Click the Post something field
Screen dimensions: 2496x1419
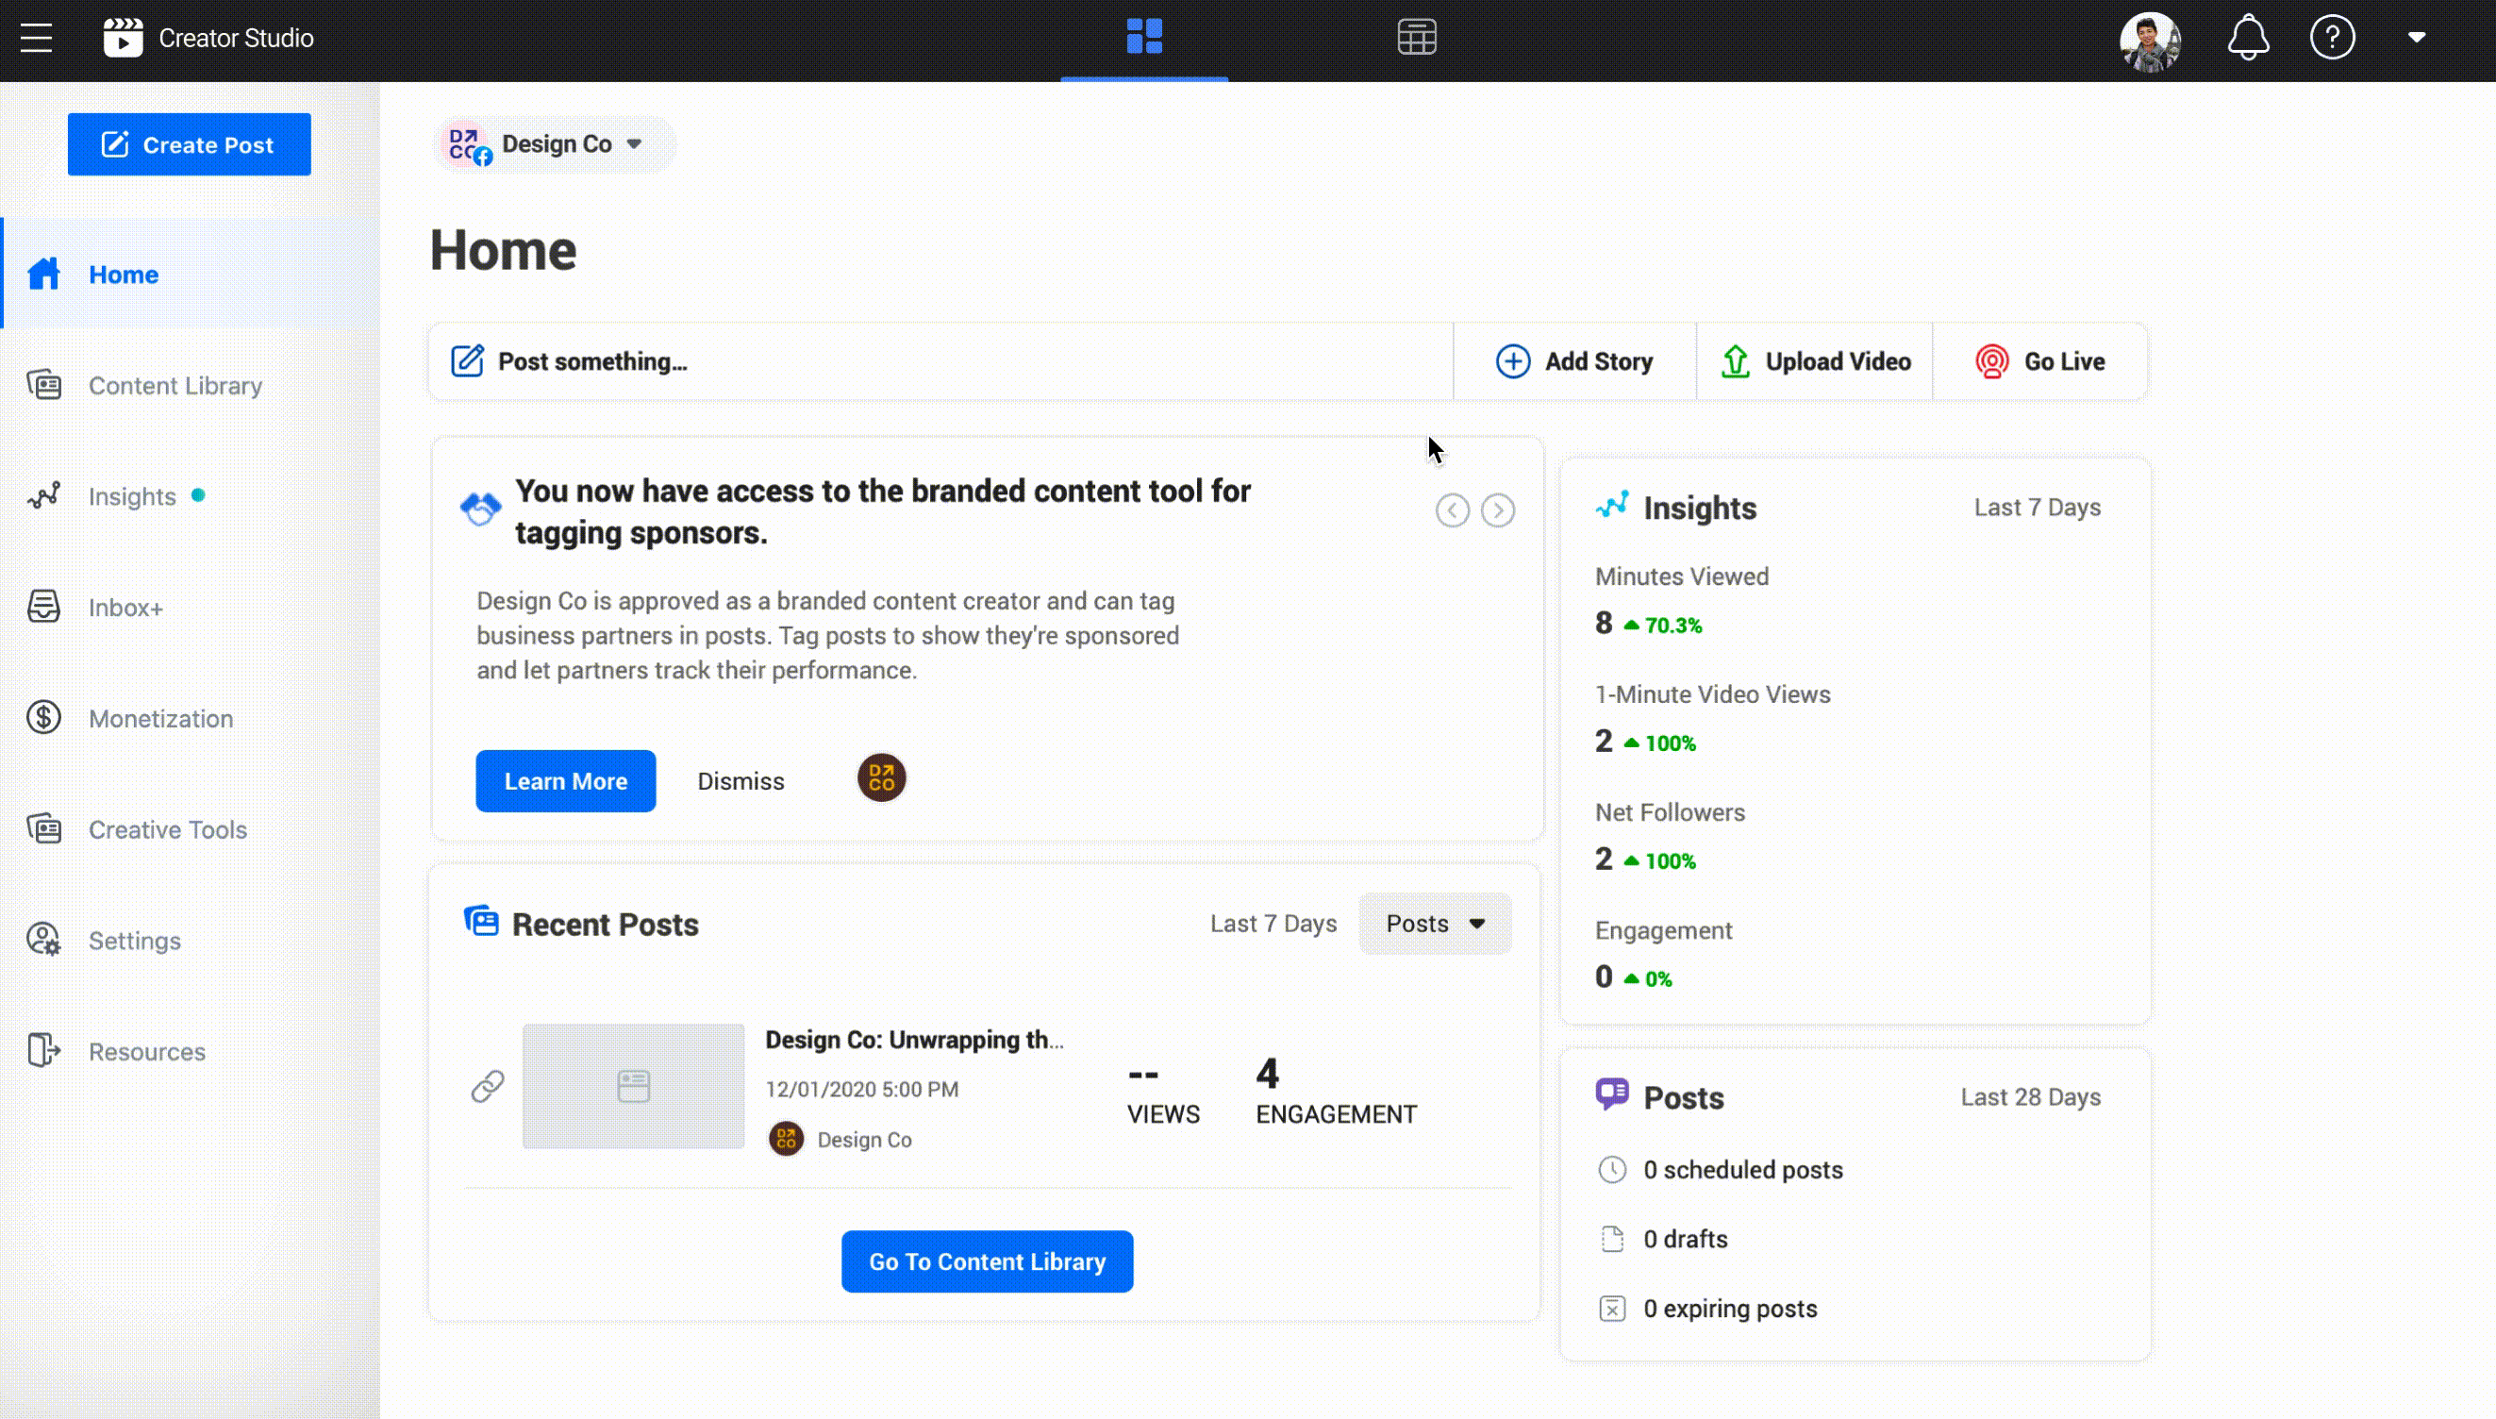pos(940,361)
